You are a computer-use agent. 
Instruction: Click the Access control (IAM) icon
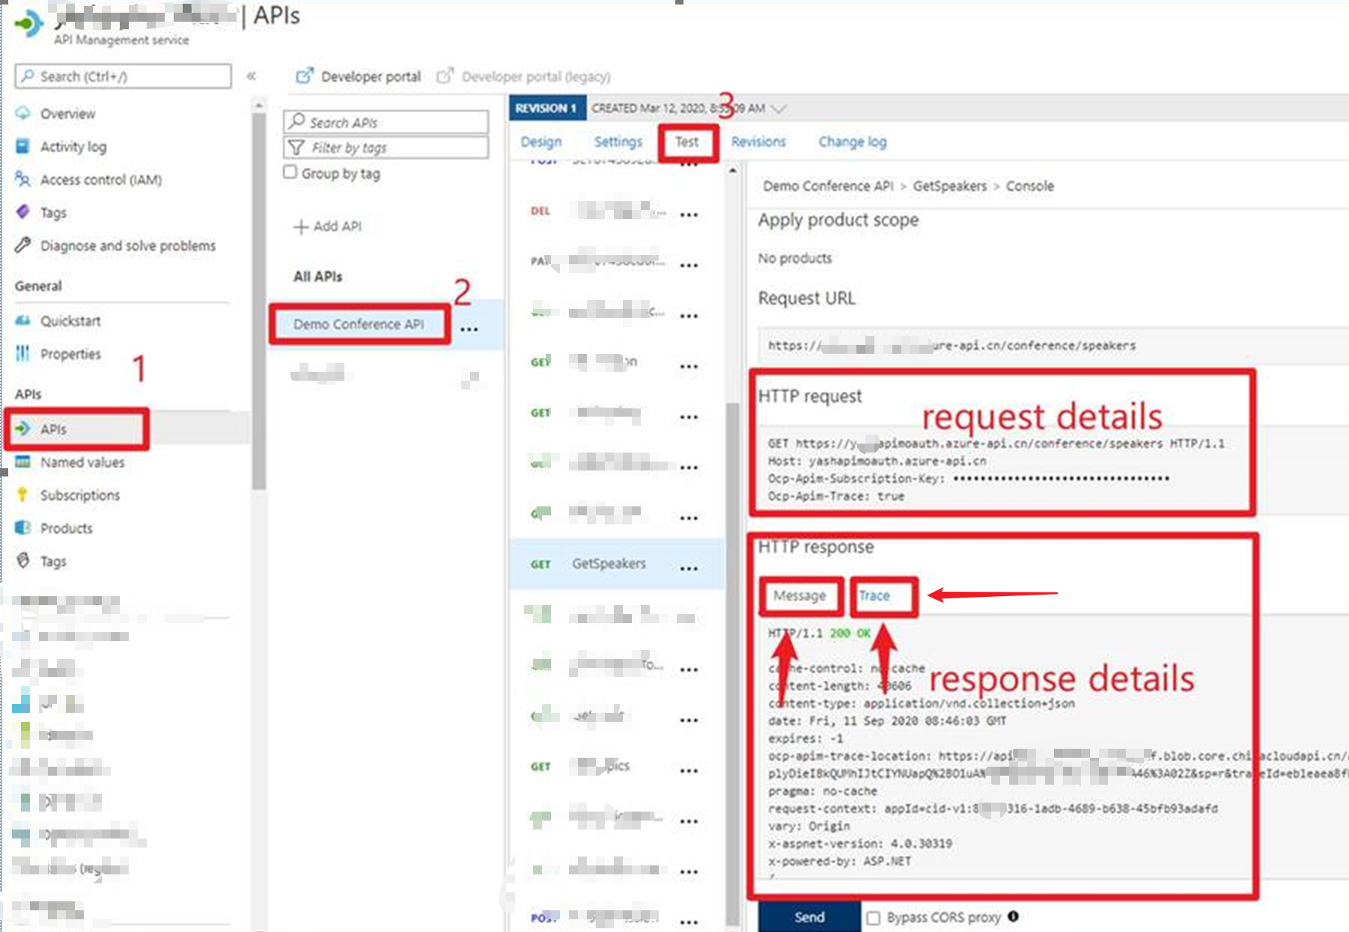pyautogui.click(x=23, y=180)
